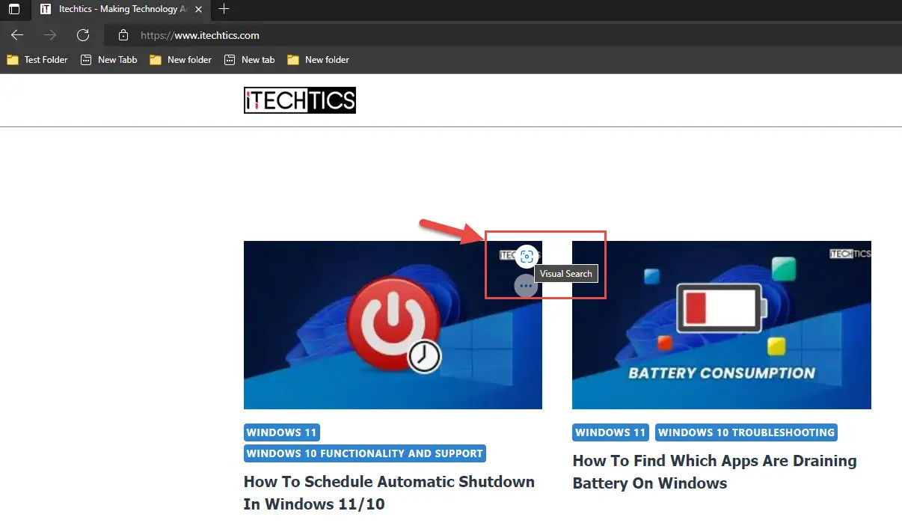Open the three-dots image options button

tap(526, 286)
